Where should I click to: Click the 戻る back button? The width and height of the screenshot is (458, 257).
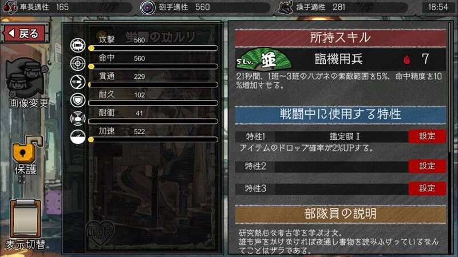[x=25, y=33]
